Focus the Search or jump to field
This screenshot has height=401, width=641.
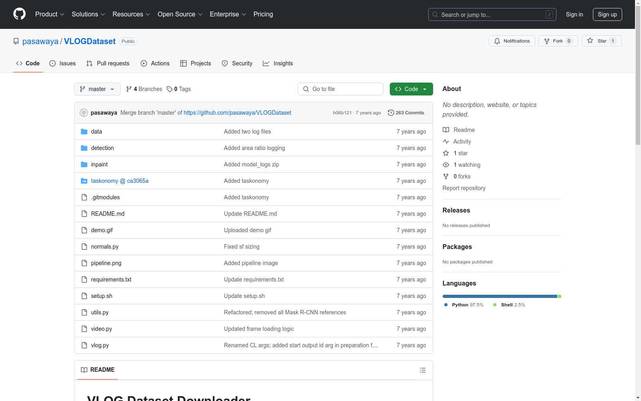[x=492, y=14]
